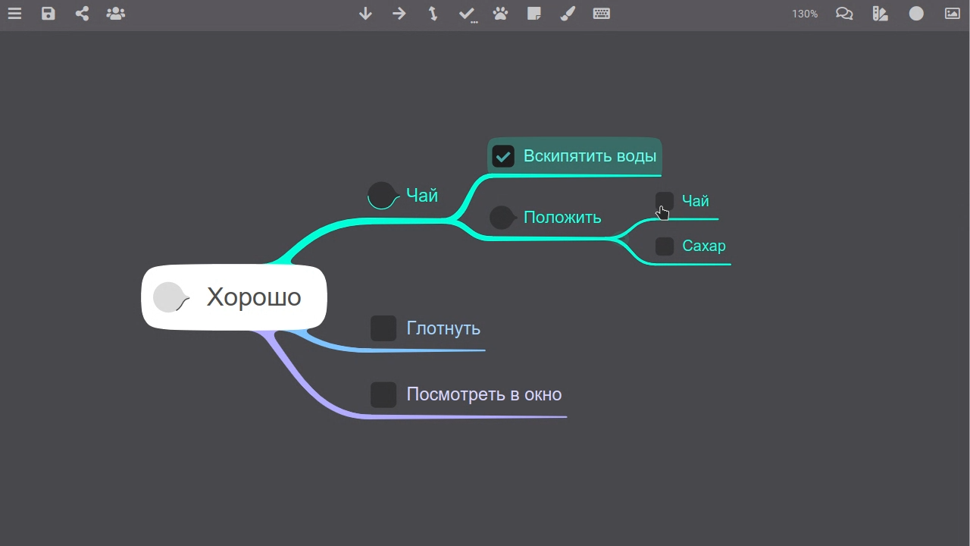The image size is (970, 546).
Task: Open the brush styling tool
Action: [568, 13]
